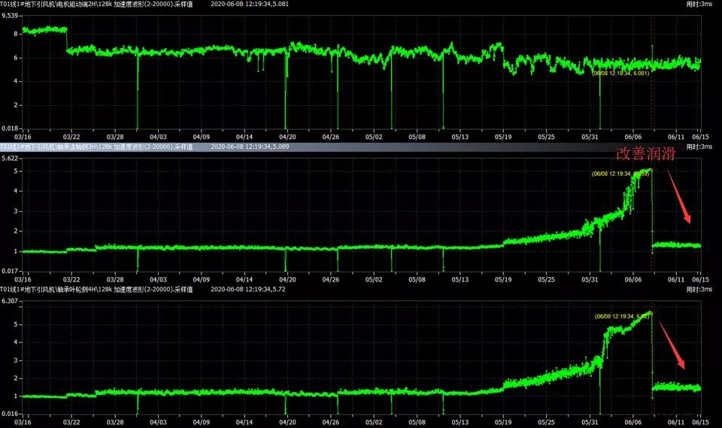The height and width of the screenshot is (428, 722).
Task: Click the 5.622 maximum on the middle y-axis
Action: [10, 158]
